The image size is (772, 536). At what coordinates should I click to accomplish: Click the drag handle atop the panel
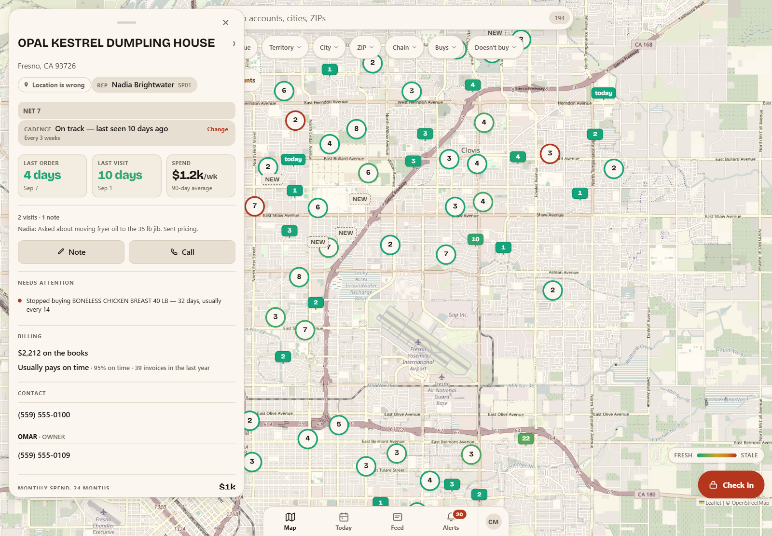[126, 22]
